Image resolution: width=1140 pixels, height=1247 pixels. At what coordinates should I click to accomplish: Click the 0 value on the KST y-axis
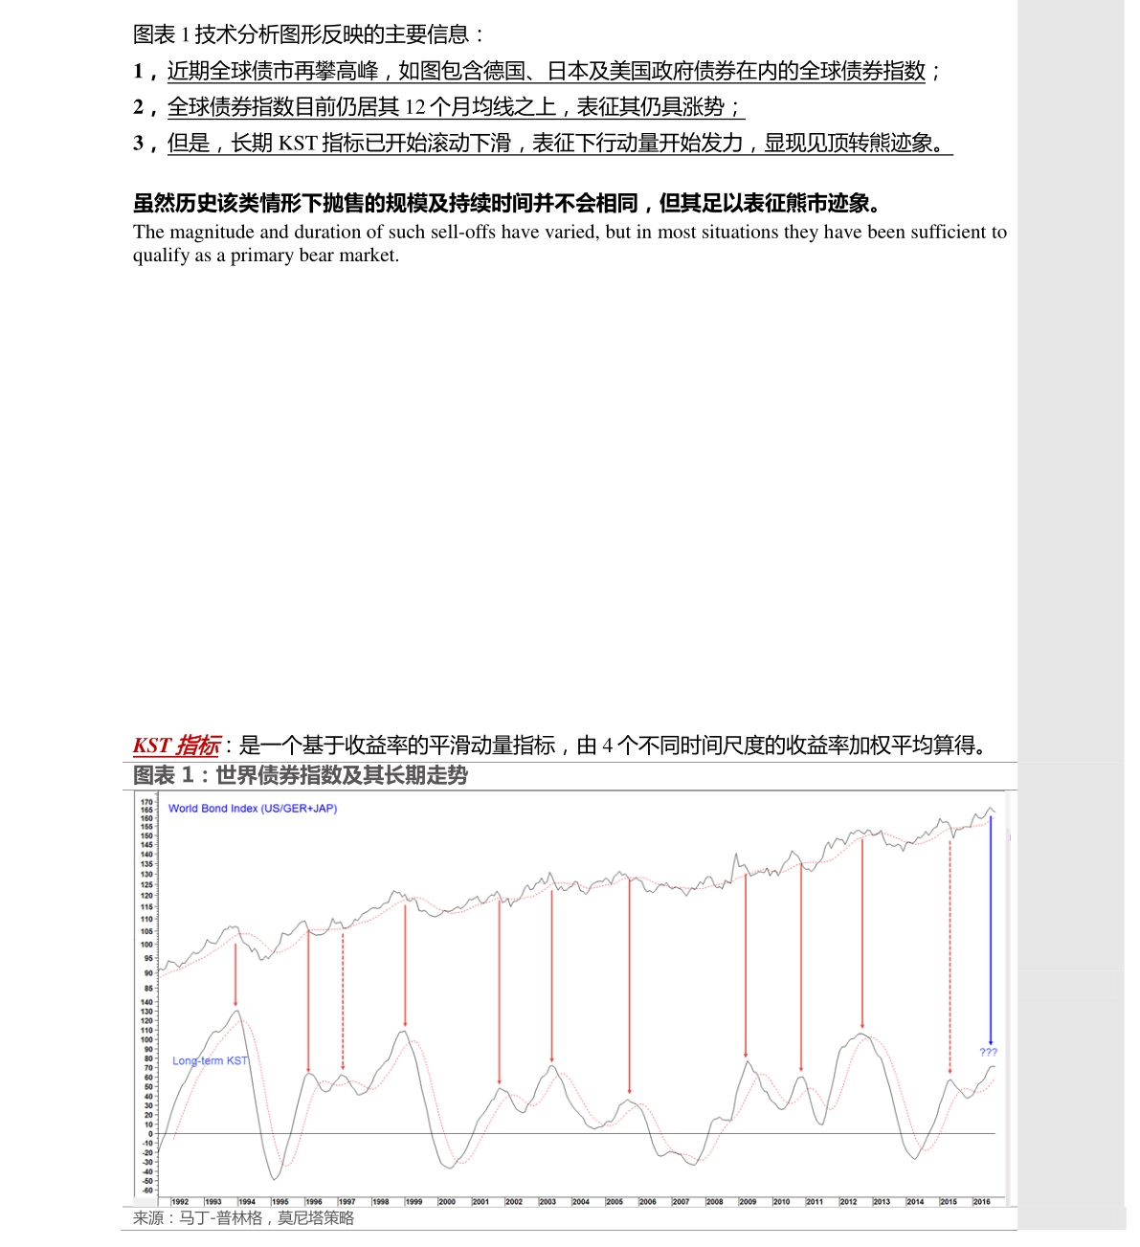pyautogui.click(x=150, y=1133)
